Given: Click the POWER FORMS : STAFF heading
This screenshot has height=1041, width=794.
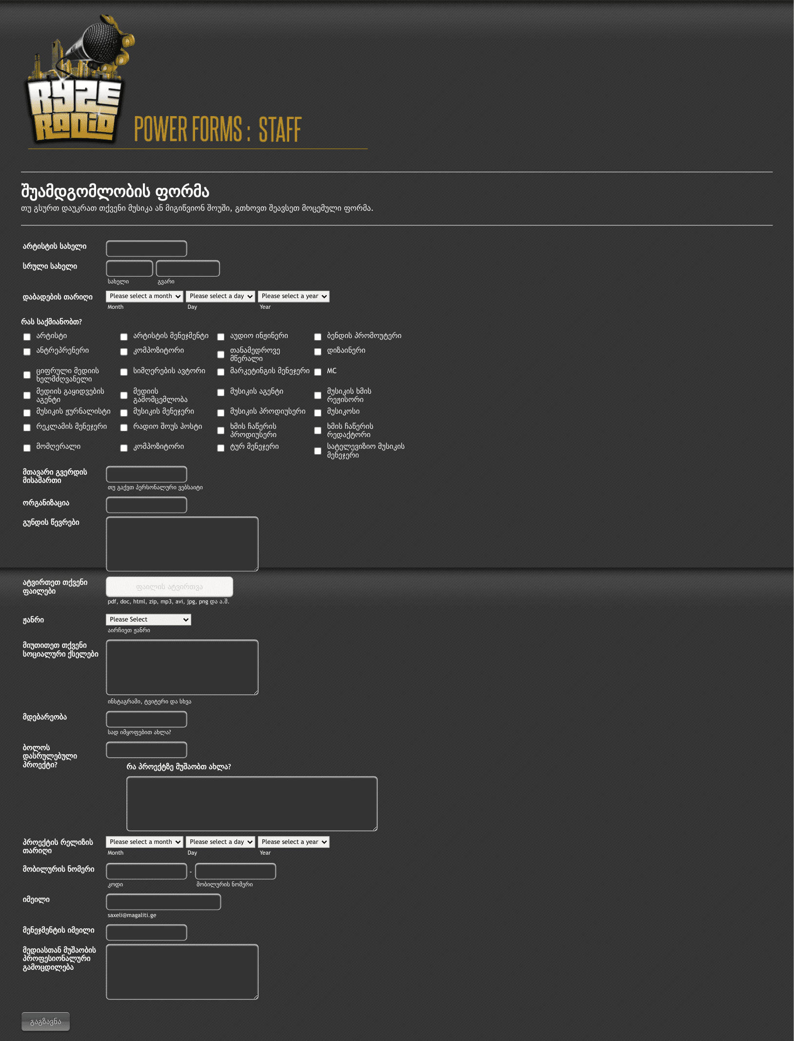Looking at the screenshot, I should 218,129.
